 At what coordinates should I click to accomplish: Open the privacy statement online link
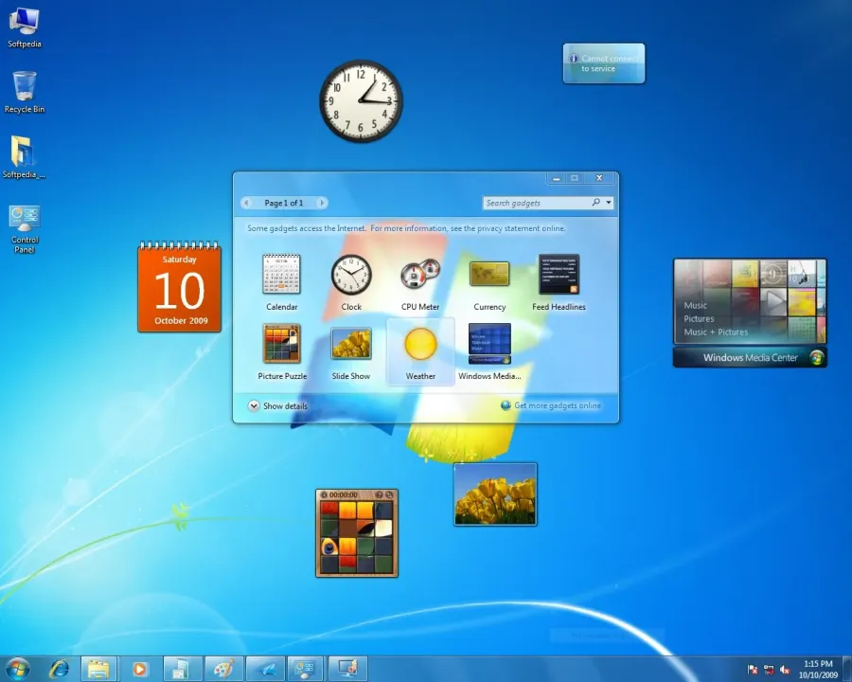click(x=469, y=228)
